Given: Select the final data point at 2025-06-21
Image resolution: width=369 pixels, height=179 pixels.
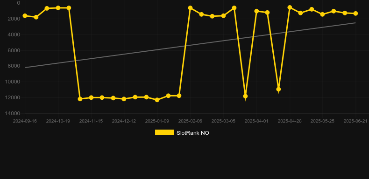Looking at the screenshot, I should coord(355,14).
